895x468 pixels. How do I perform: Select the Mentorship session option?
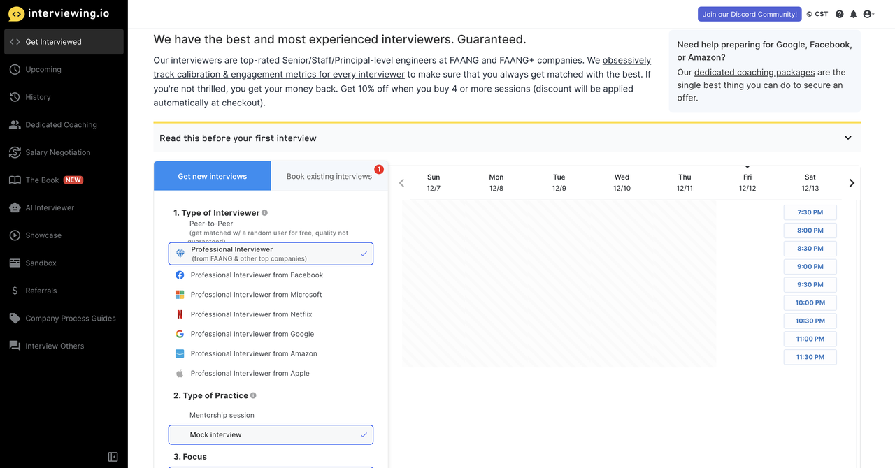pyautogui.click(x=222, y=415)
